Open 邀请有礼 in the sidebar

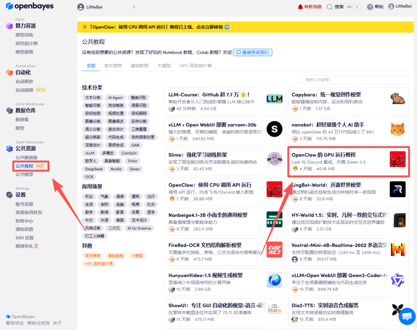pos(27,246)
